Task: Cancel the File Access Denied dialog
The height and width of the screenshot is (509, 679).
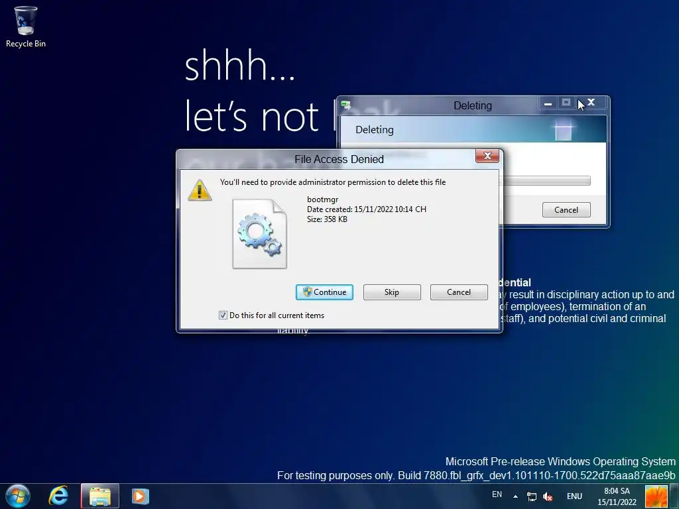Action: [x=459, y=292]
